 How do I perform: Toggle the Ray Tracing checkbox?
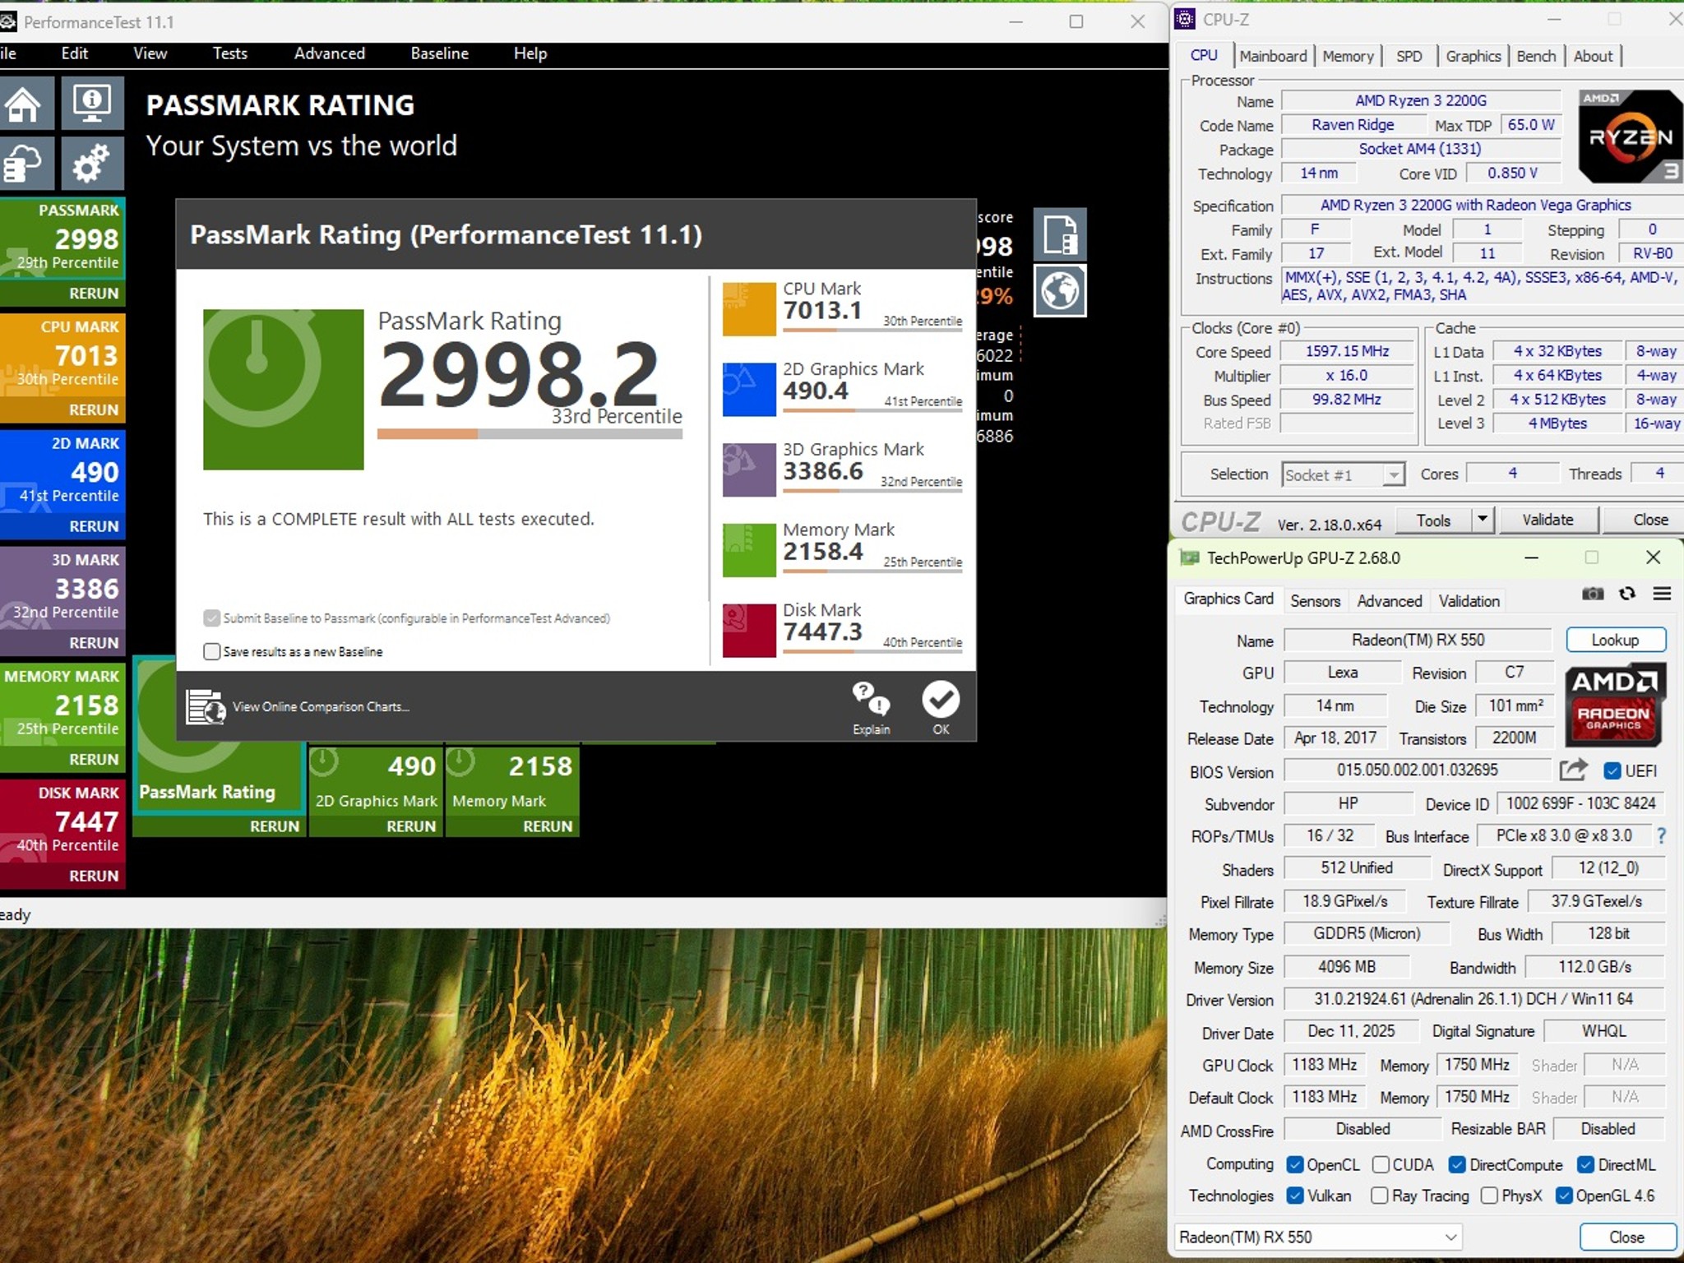click(1380, 1196)
